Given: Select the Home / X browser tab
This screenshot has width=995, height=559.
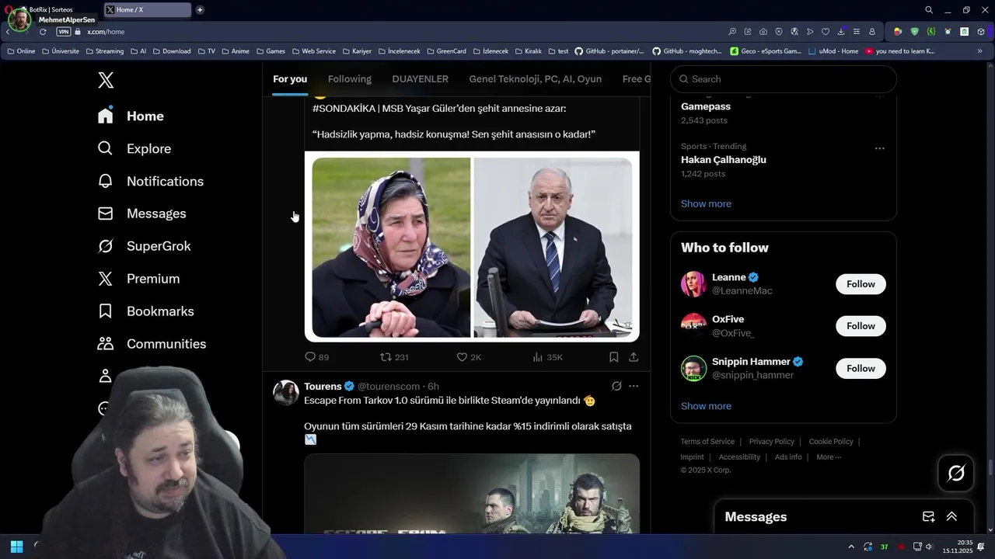Looking at the screenshot, I should 148,9.
